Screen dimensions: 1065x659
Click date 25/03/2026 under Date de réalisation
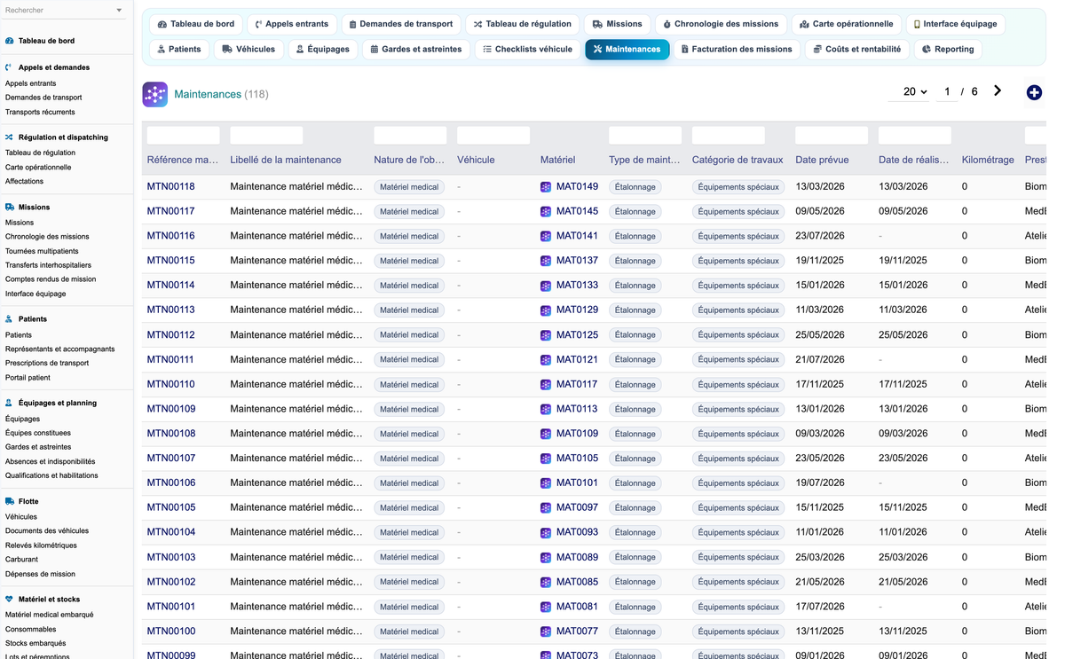click(x=903, y=558)
